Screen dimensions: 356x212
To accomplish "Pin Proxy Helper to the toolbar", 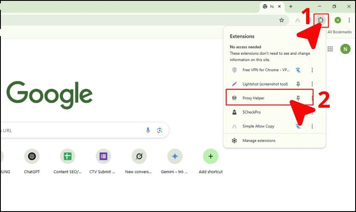I will tap(298, 98).
